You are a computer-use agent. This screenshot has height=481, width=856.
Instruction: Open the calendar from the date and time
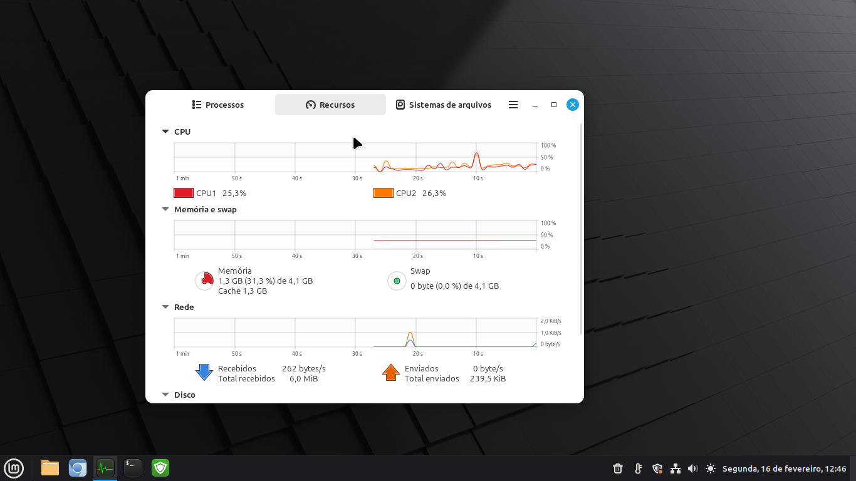click(785, 468)
